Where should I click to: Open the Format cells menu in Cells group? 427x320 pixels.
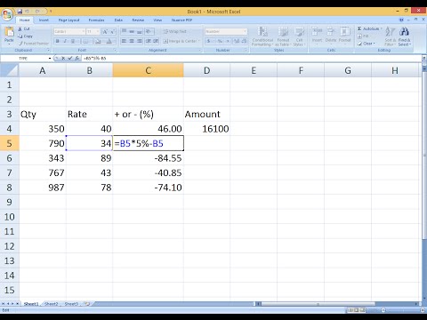click(x=344, y=35)
